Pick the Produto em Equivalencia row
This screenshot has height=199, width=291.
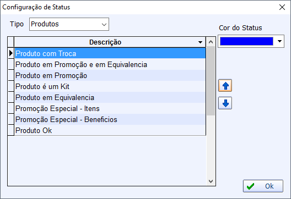click(110, 97)
